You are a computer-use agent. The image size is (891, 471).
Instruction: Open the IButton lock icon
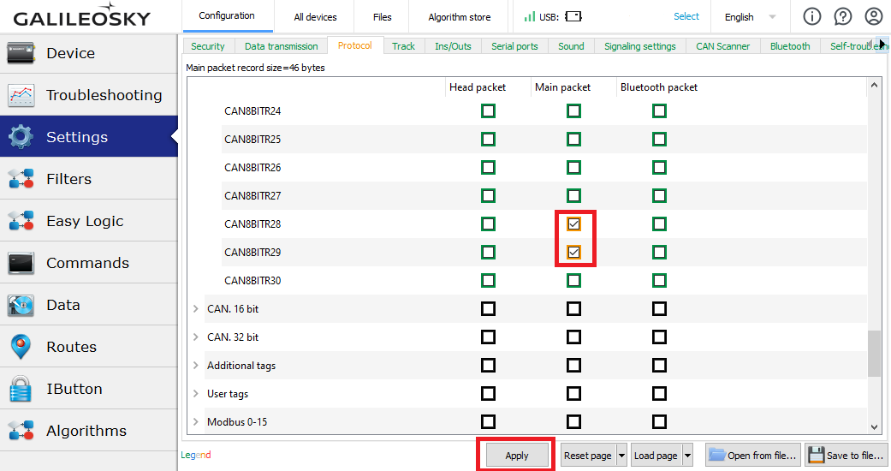coord(21,389)
